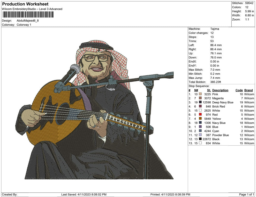Click the Magenta description text
The width and height of the screenshot is (256, 197).
tap(218, 98)
